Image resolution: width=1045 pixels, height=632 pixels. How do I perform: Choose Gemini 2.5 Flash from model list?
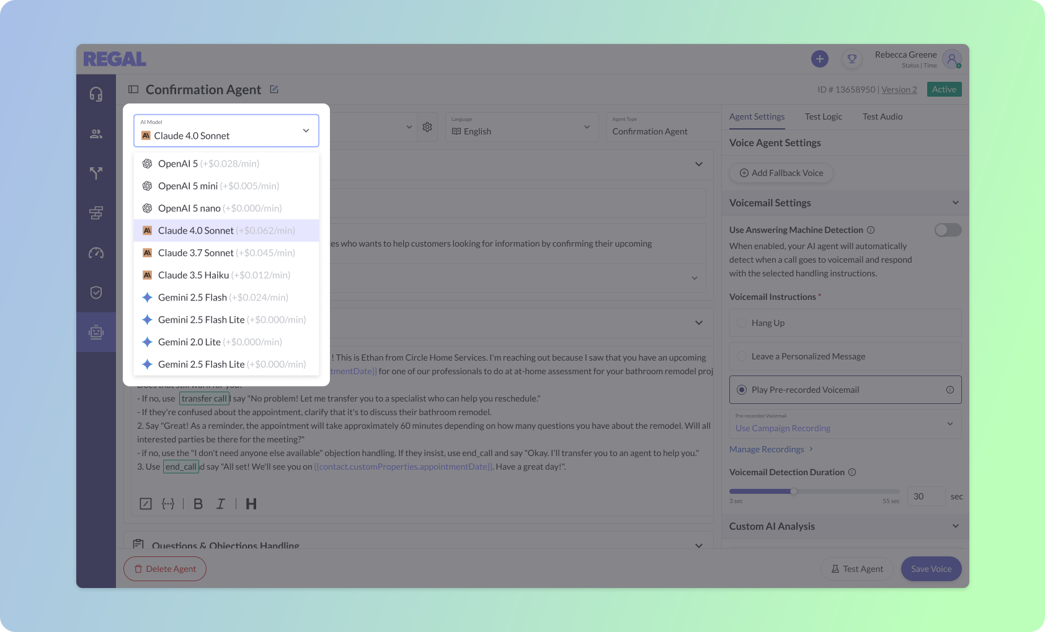pyautogui.click(x=226, y=297)
